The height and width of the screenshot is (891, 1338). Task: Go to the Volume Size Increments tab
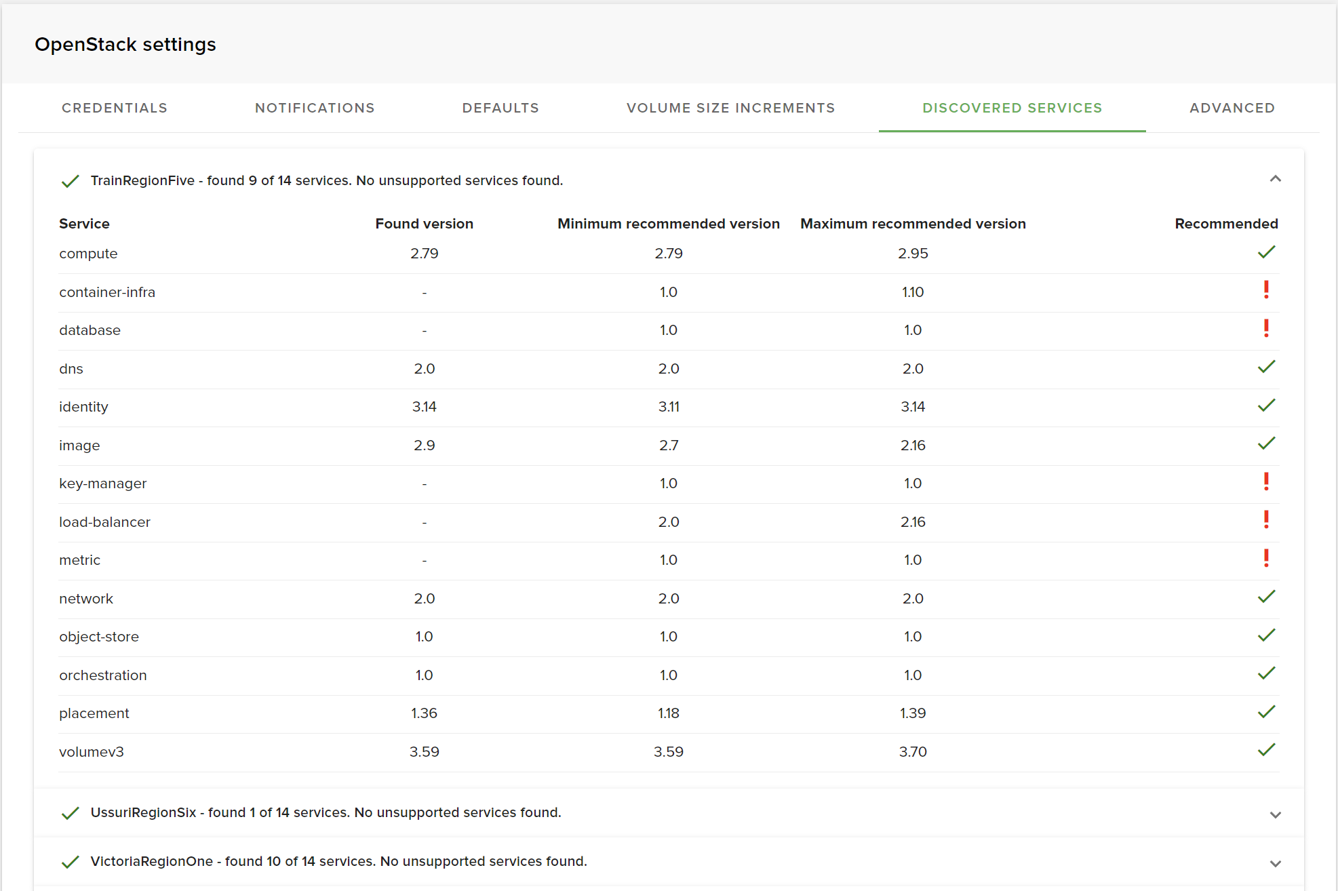tap(730, 108)
